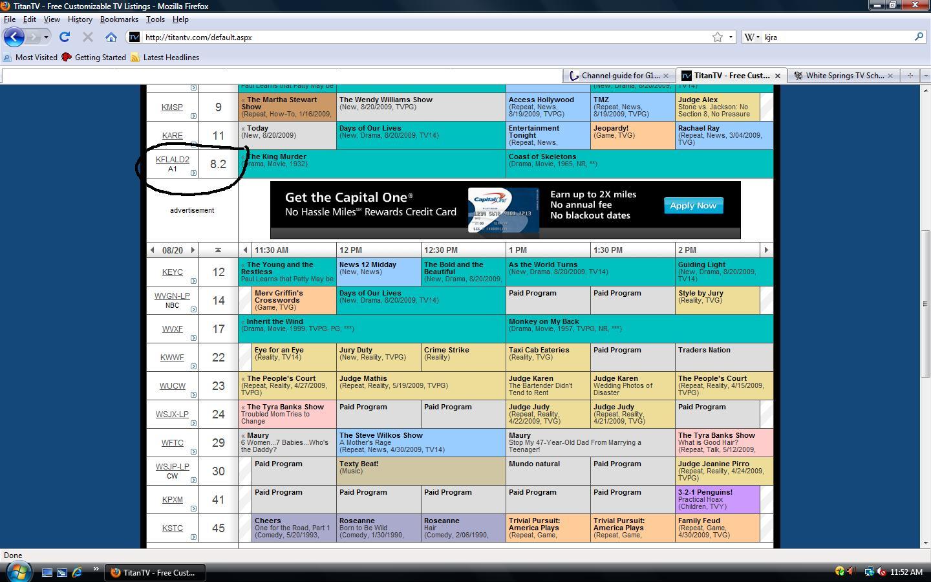Reload the page with the Refresh icon

coord(65,37)
